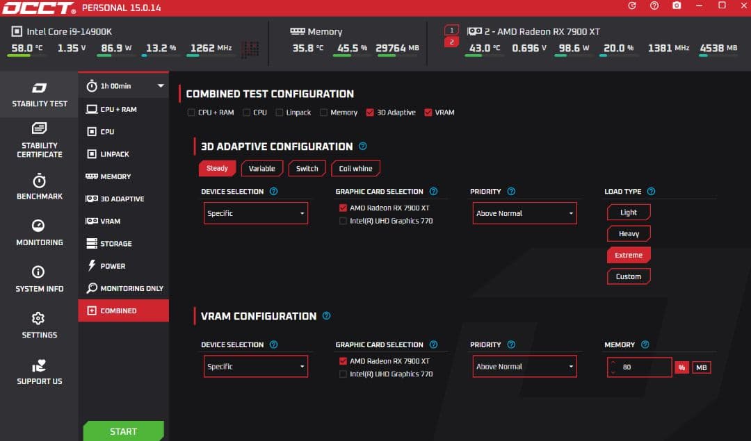The image size is (751, 441).
Task: Select CPU + RAM test in test list
Action: pyautogui.click(x=124, y=109)
